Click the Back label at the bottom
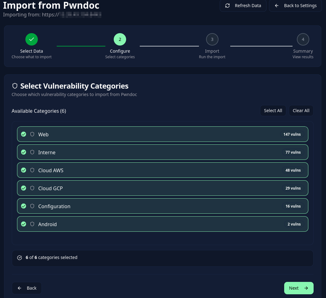This screenshot has width=326, height=298. click(32, 288)
